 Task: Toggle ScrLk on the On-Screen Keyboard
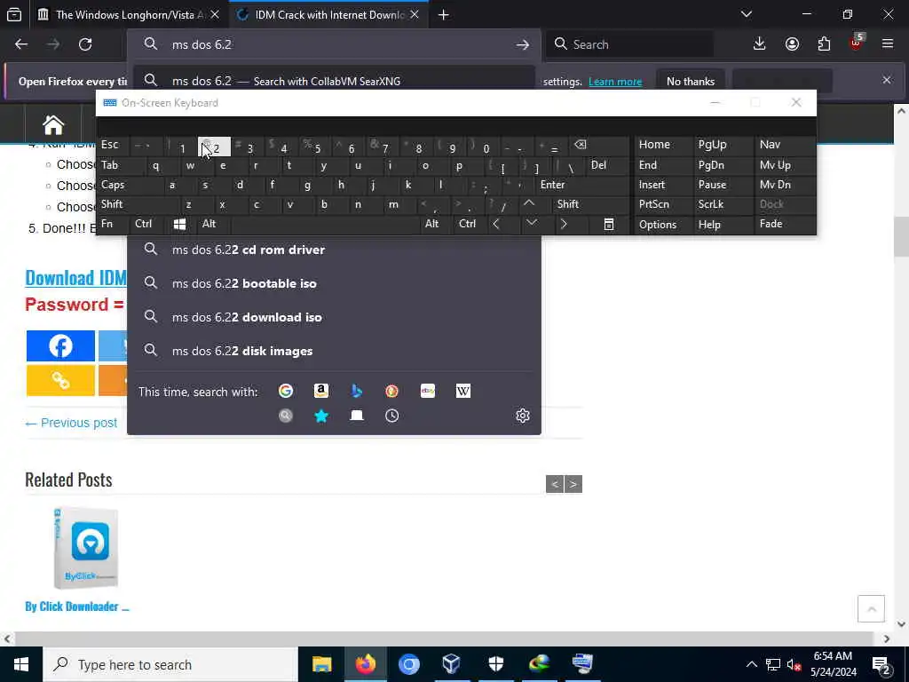click(723, 204)
